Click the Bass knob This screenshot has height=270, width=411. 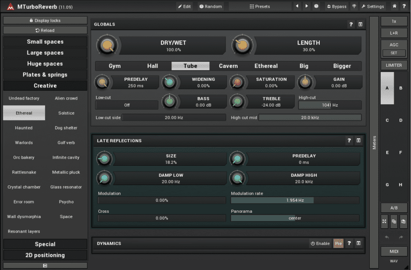(169, 101)
